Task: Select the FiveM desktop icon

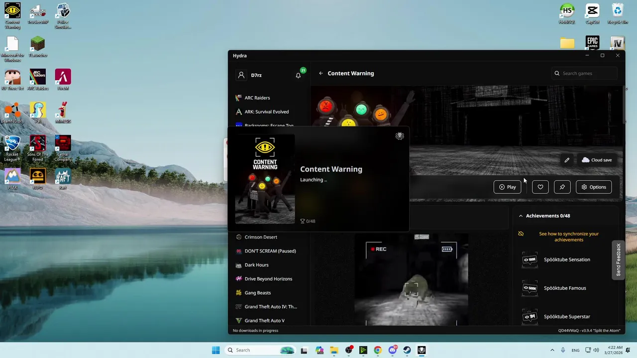Action: [63, 80]
